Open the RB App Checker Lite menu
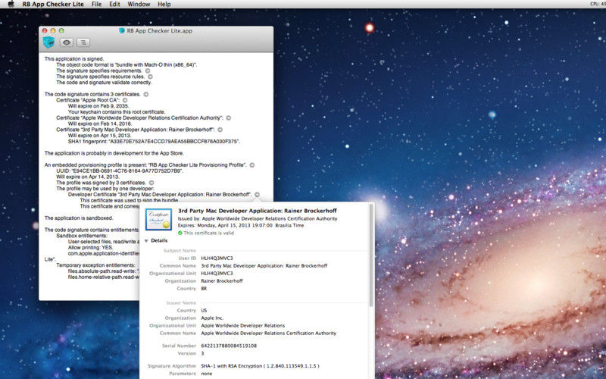Image resolution: width=606 pixels, height=379 pixels. (53, 4)
